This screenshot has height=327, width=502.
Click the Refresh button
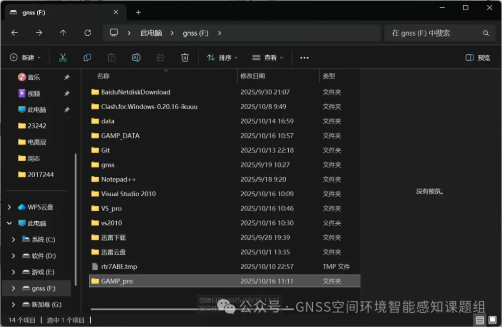(88, 33)
